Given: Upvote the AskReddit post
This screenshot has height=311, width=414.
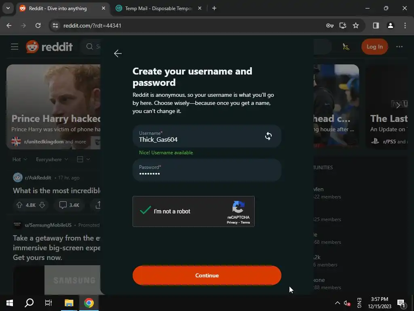Looking at the screenshot, I should pyautogui.click(x=19, y=205).
